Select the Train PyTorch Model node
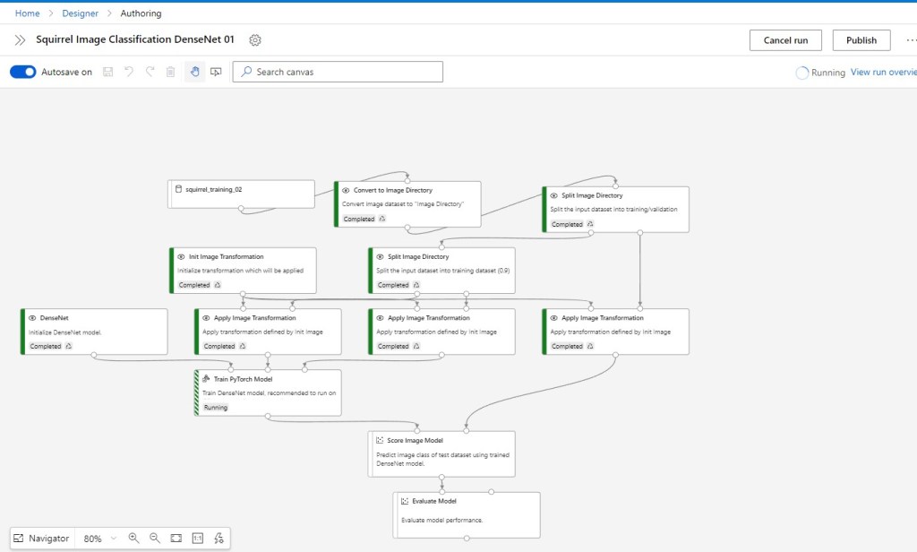917x552 pixels. (267, 392)
